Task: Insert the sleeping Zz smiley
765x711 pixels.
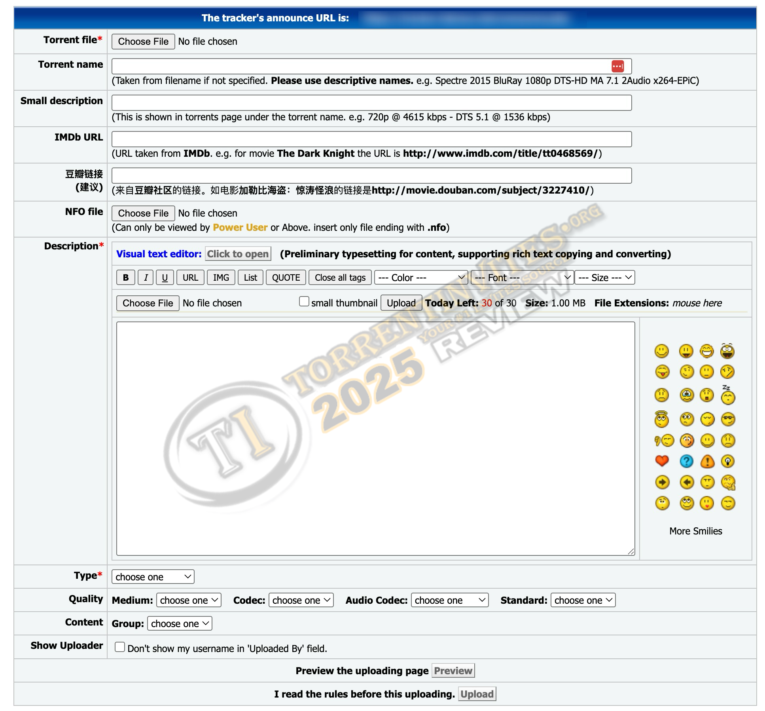Action: (x=727, y=395)
